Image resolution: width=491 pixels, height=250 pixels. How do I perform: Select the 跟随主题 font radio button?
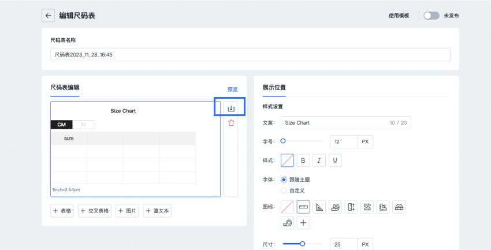coord(284,180)
